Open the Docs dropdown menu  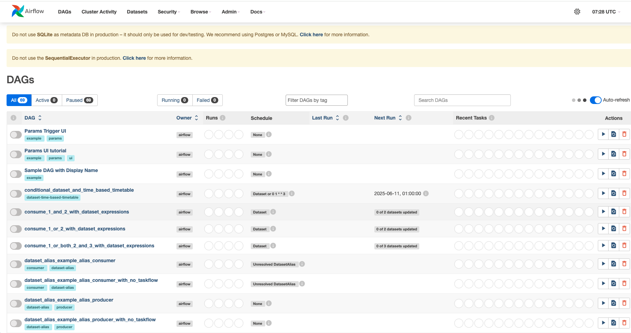[x=258, y=12]
